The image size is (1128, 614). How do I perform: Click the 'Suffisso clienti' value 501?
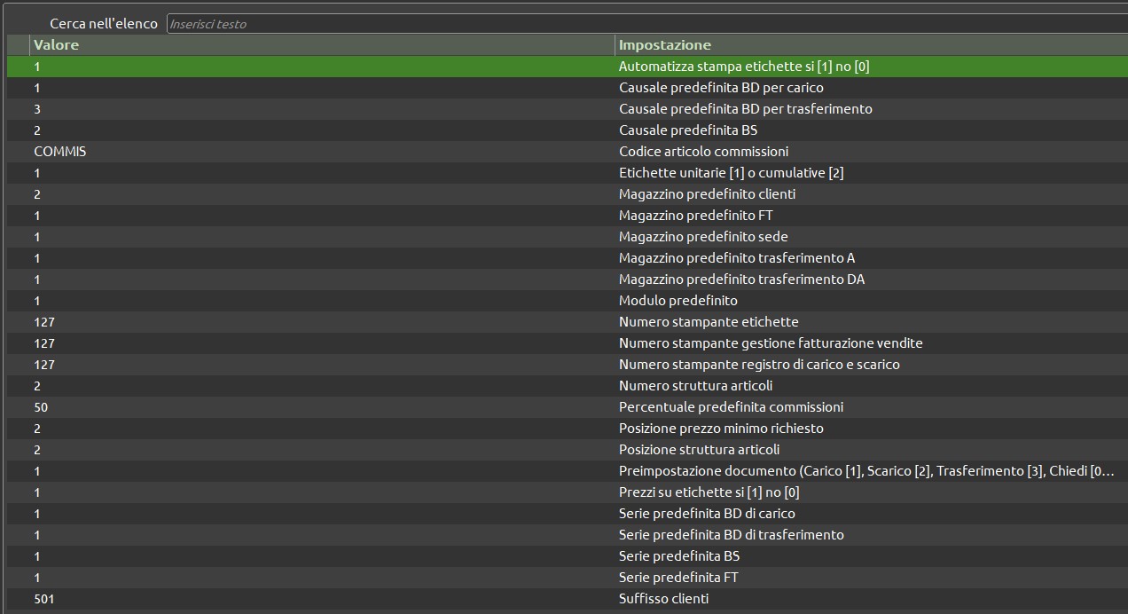44,599
